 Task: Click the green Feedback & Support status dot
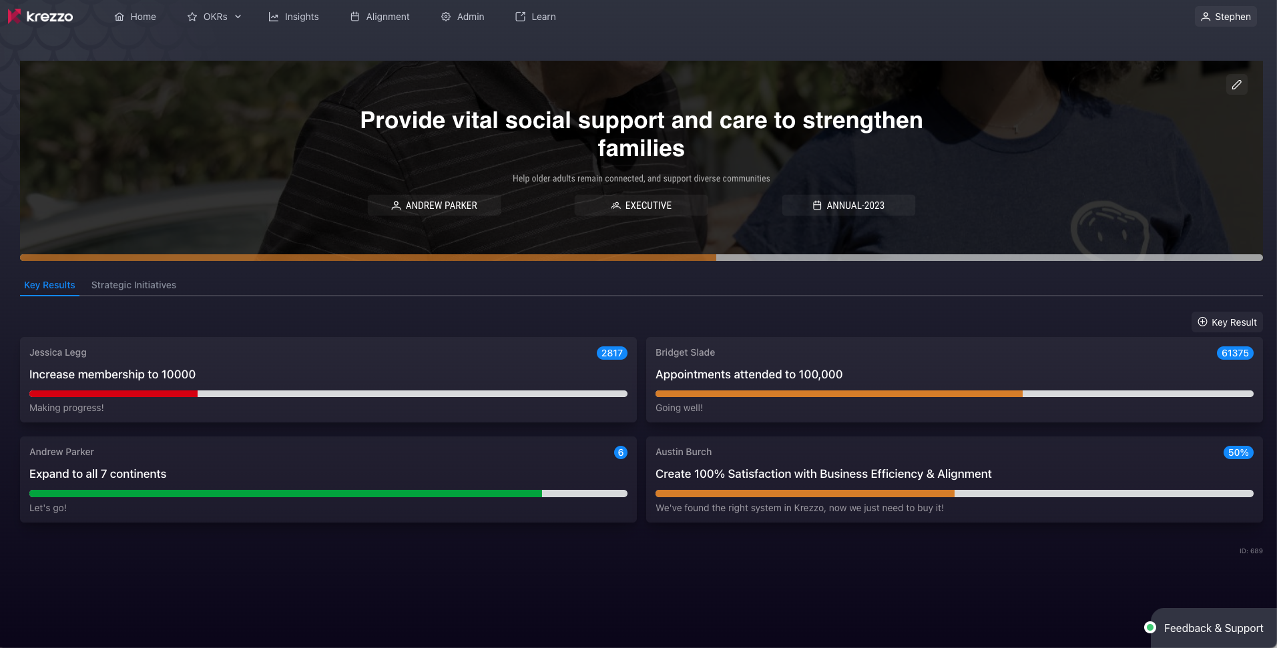(x=1150, y=627)
